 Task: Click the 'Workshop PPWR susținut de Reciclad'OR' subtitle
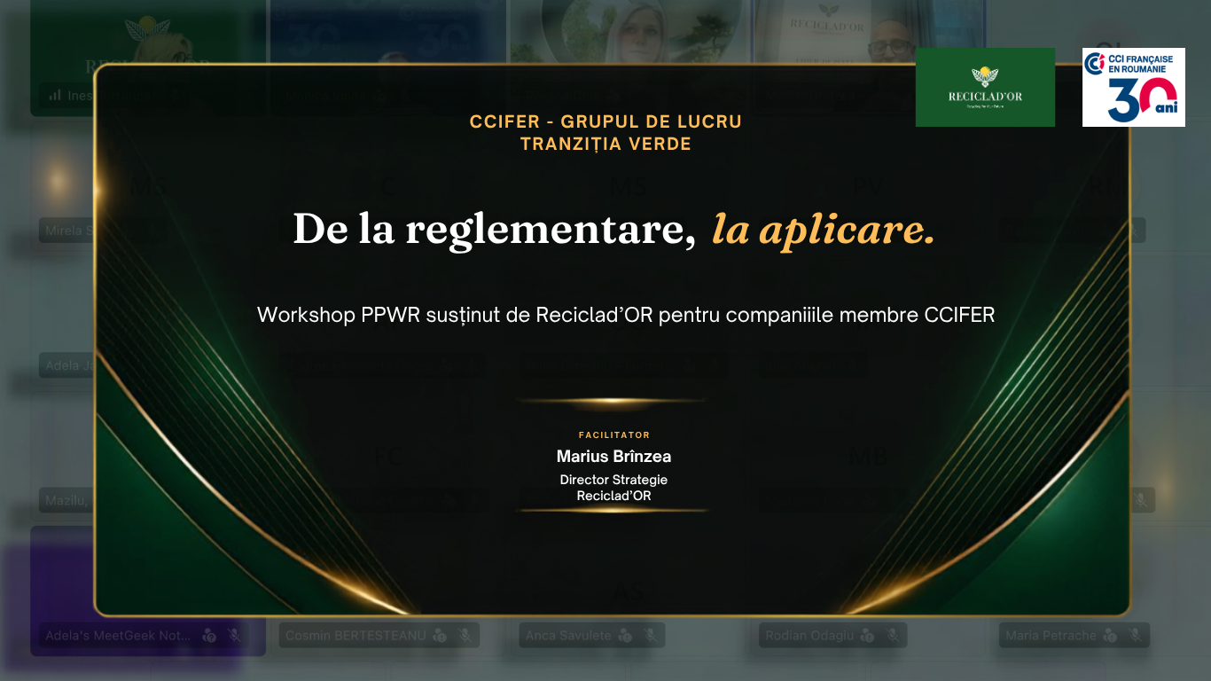(626, 315)
